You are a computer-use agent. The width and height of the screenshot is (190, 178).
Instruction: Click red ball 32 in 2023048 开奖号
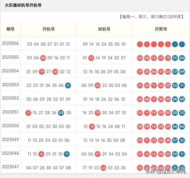coord(168,154)
